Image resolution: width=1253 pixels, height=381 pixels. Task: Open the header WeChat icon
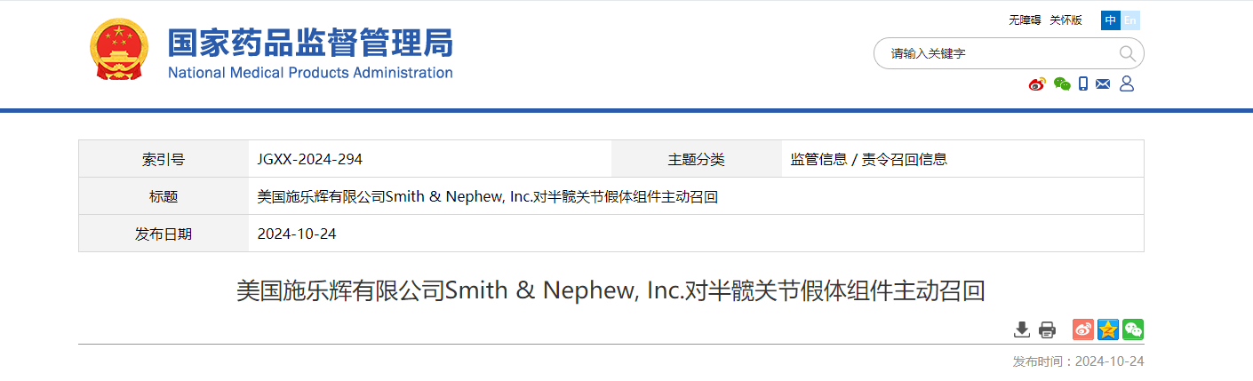(1062, 84)
